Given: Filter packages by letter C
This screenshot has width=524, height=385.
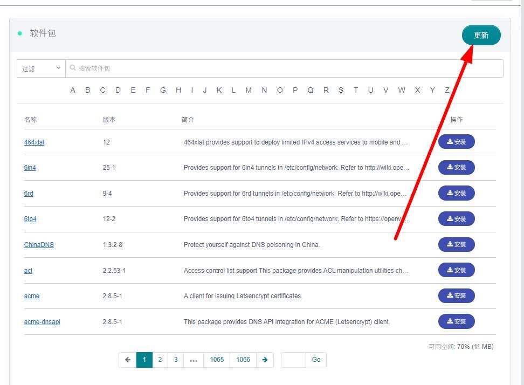Looking at the screenshot, I should pos(102,90).
